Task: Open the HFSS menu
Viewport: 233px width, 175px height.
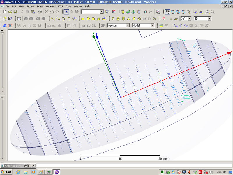Action: [59, 6]
